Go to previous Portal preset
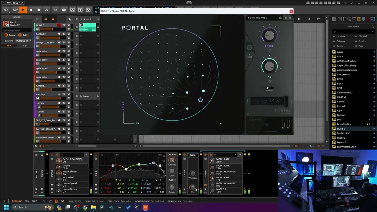Image resolution: width=377 pixels, height=212 pixels. pos(285,18)
